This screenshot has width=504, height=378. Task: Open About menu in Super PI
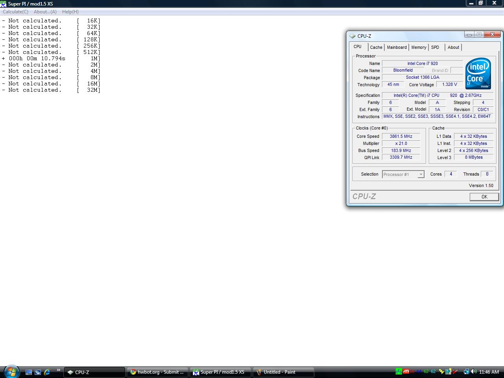pyautogui.click(x=45, y=12)
